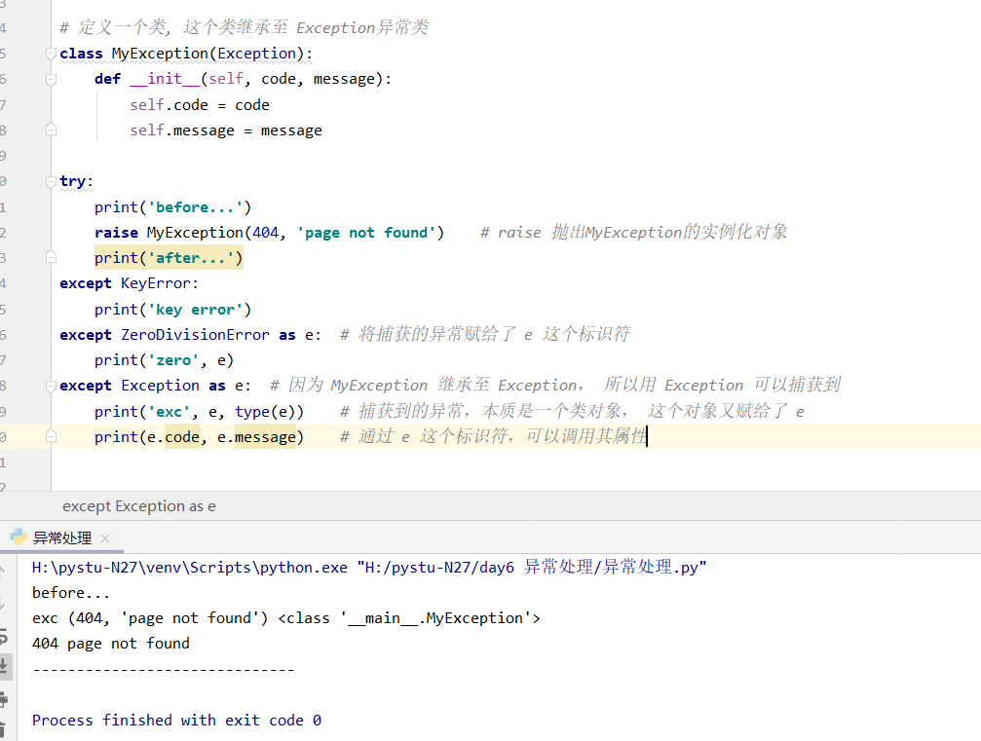Collapse the __init__ method fold marker
This screenshot has height=741, width=981.
tap(51, 80)
